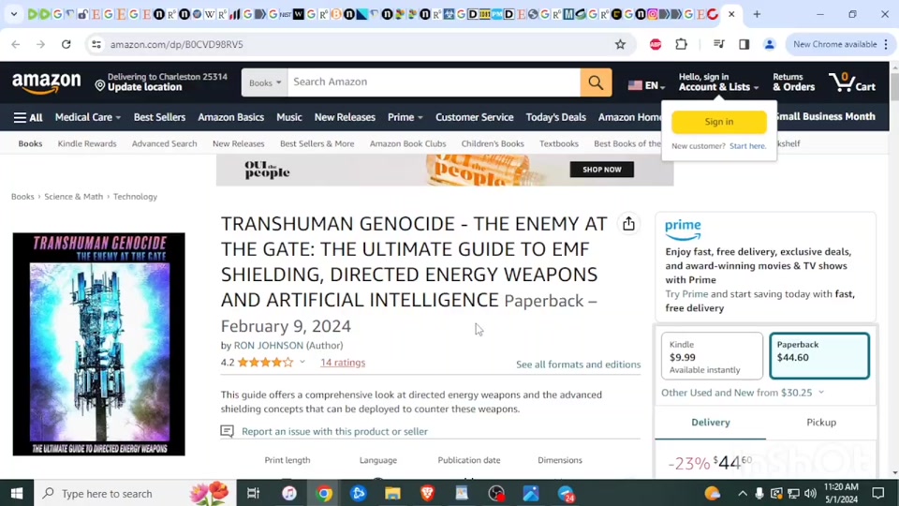Open Today's Deals in the nav bar
The image size is (899, 506).
pos(555,117)
